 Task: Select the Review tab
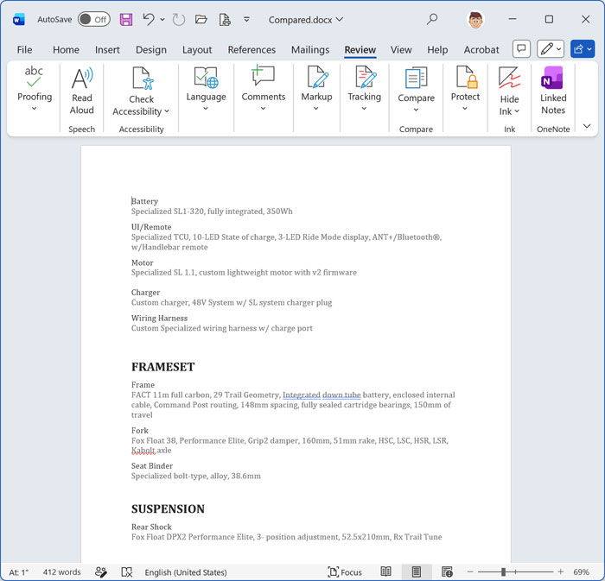point(360,50)
